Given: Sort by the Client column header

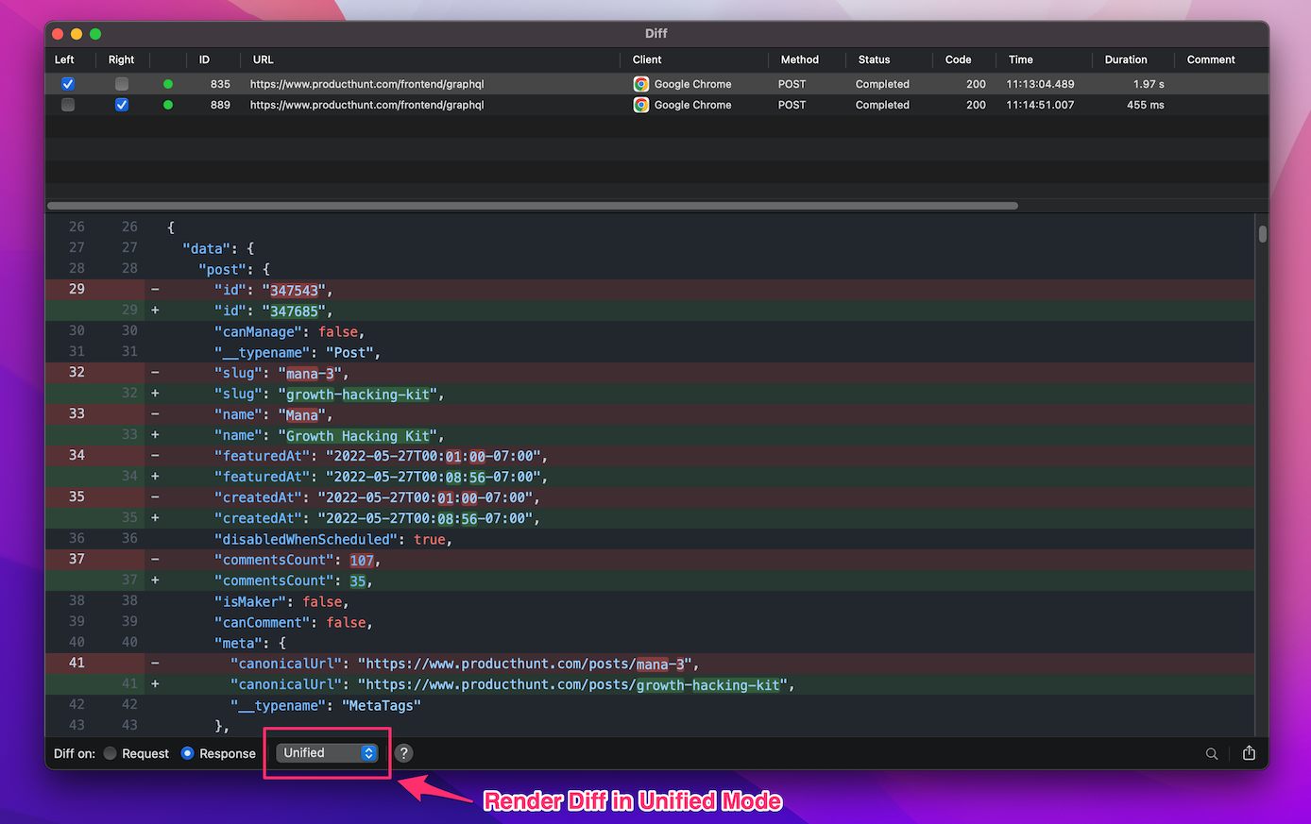Looking at the screenshot, I should pos(647,59).
